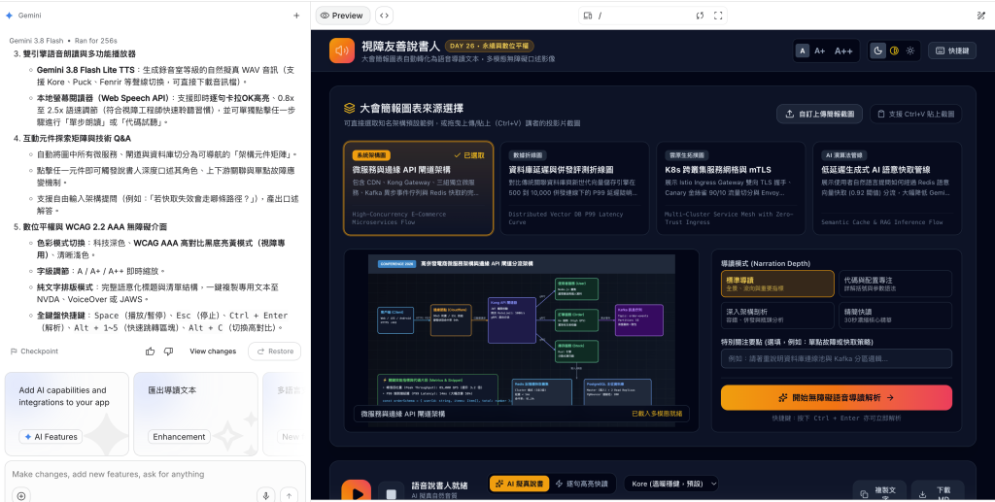Click the 系統架構圖 tag

371,155
